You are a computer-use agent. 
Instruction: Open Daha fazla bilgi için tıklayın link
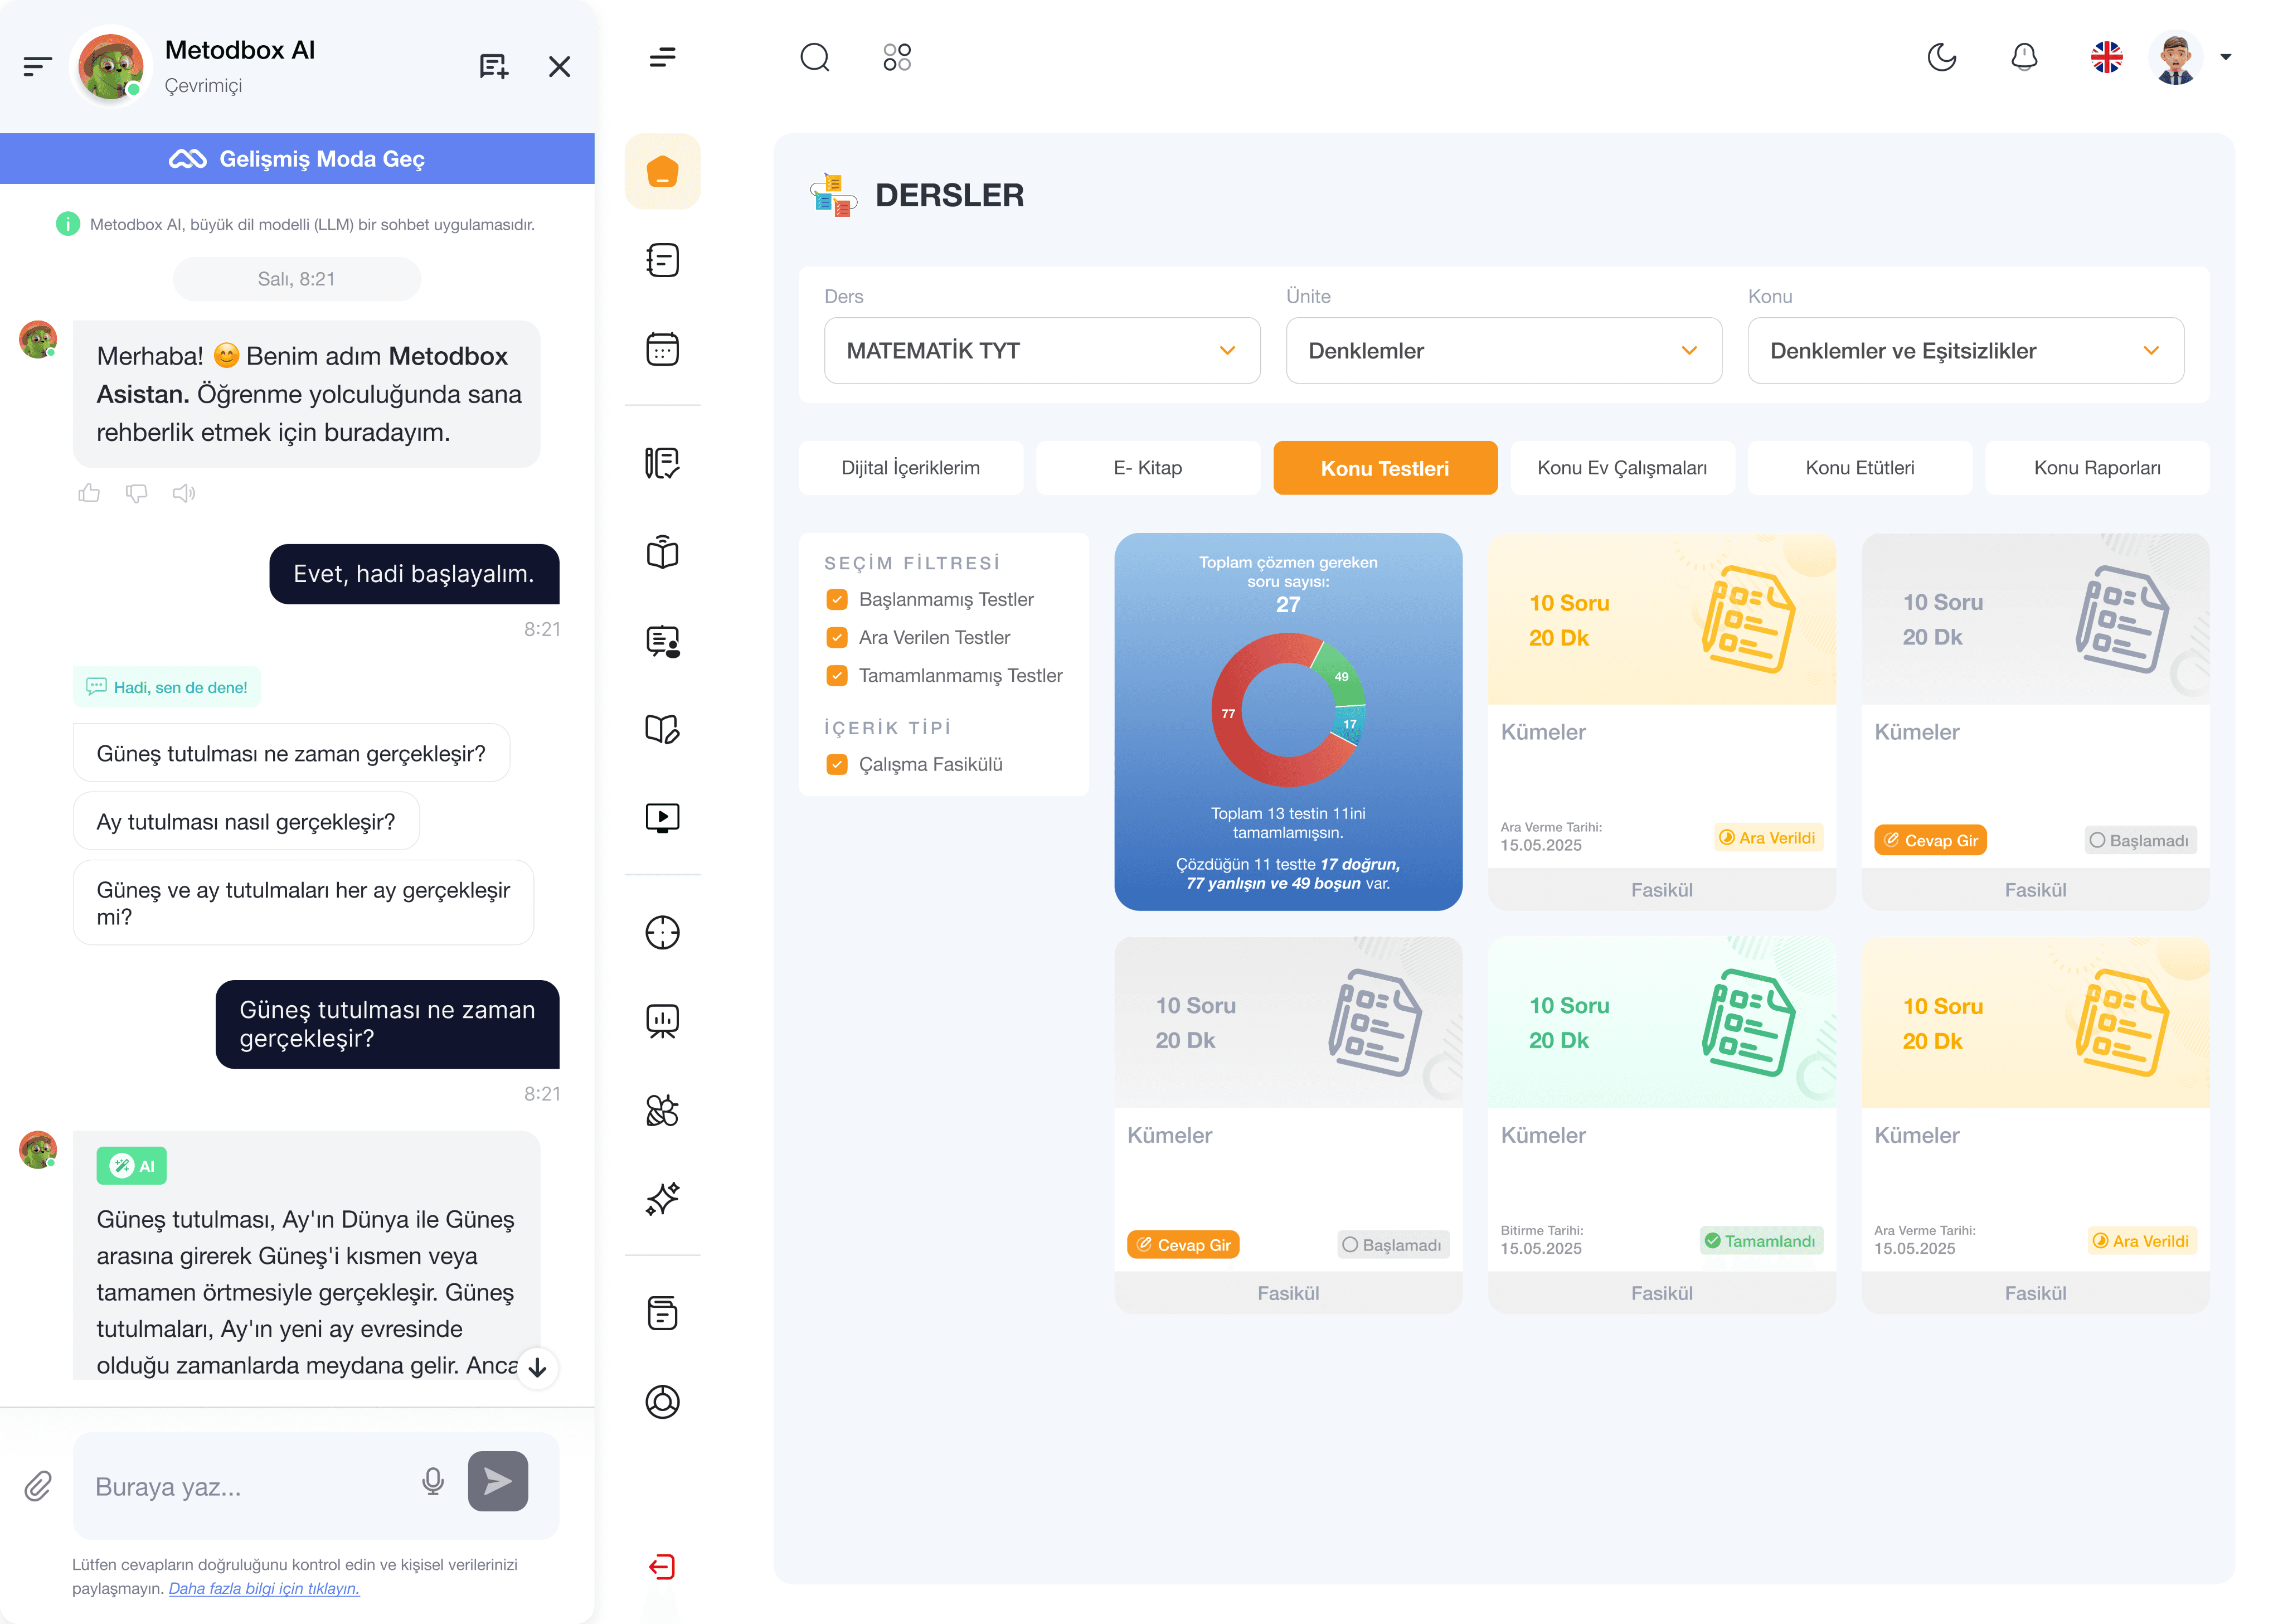pyautogui.click(x=264, y=1588)
